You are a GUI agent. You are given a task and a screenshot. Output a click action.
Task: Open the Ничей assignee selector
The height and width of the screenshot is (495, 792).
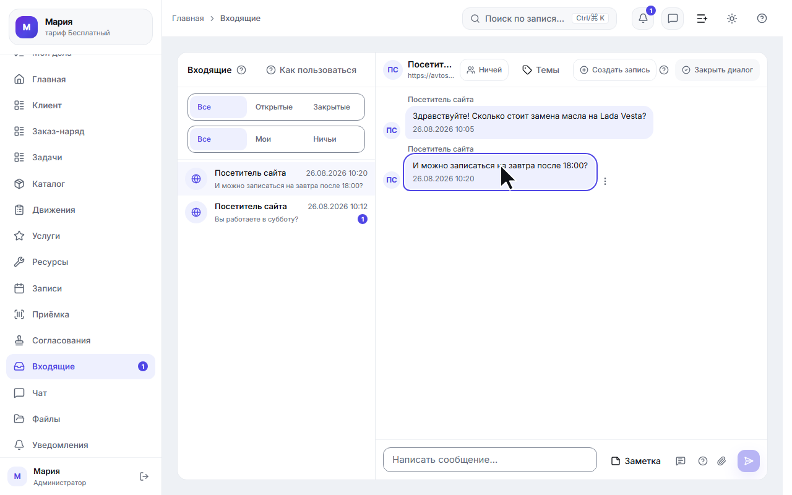pyautogui.click(x=484, y=70)
